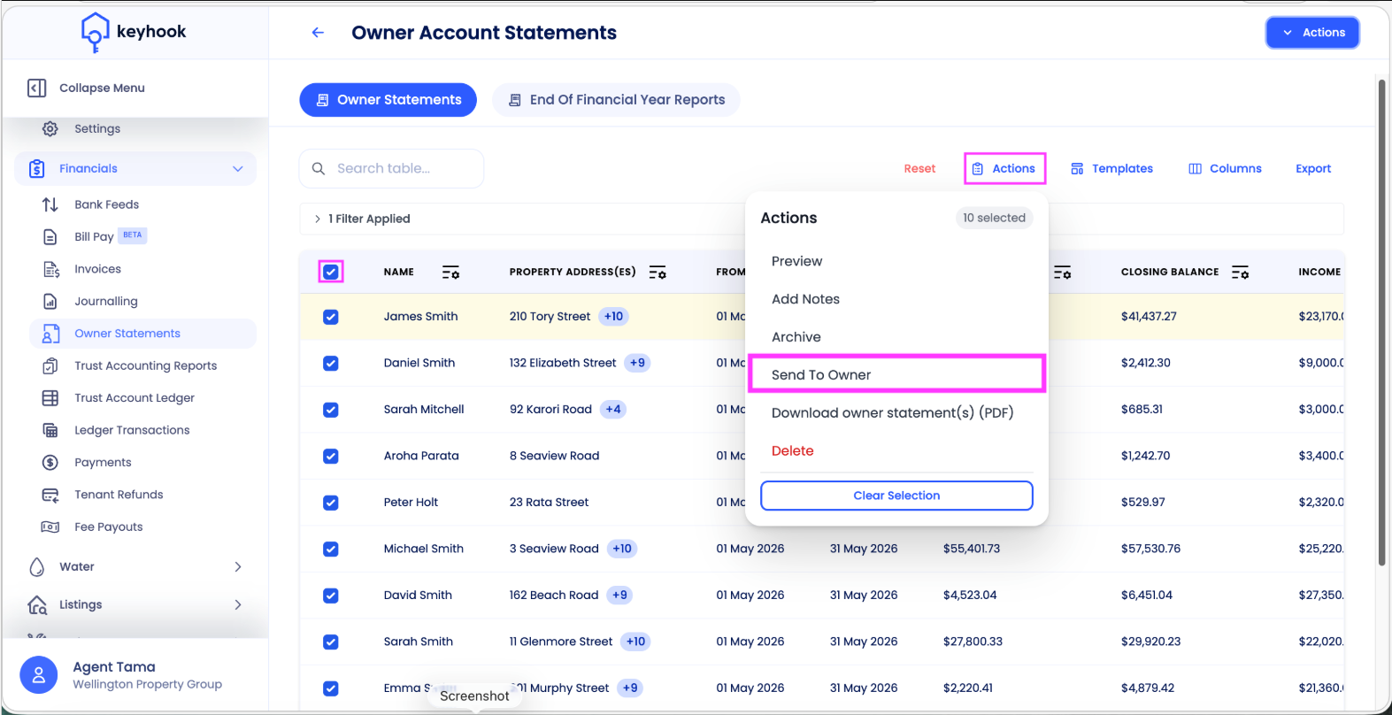Uncheck the Aroha Parata row checkbox
Viewport: 1392px width, 715px height.
coord(331,457)
